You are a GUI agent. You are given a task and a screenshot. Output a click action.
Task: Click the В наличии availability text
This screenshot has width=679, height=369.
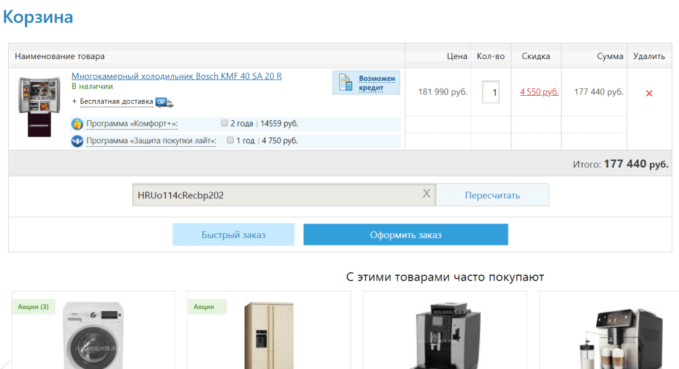pos(92,86)
